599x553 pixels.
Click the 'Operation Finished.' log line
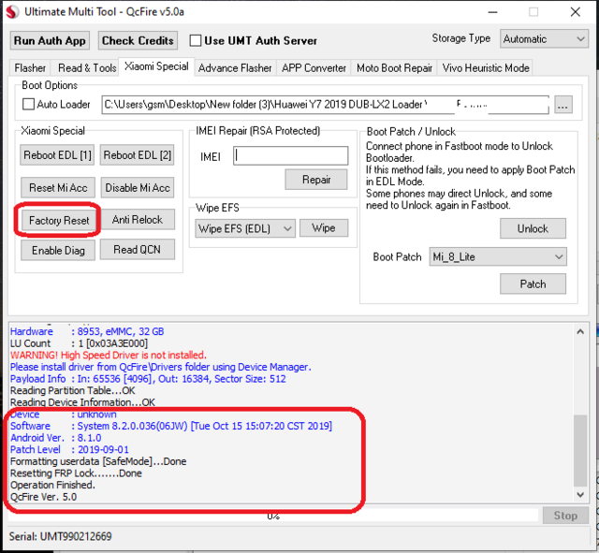pyautogui.click(x=52, y=485)
